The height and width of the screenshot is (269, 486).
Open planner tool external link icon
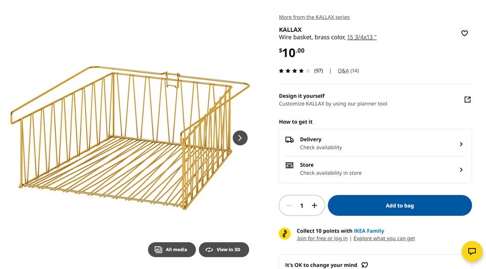tap(467, 100)
